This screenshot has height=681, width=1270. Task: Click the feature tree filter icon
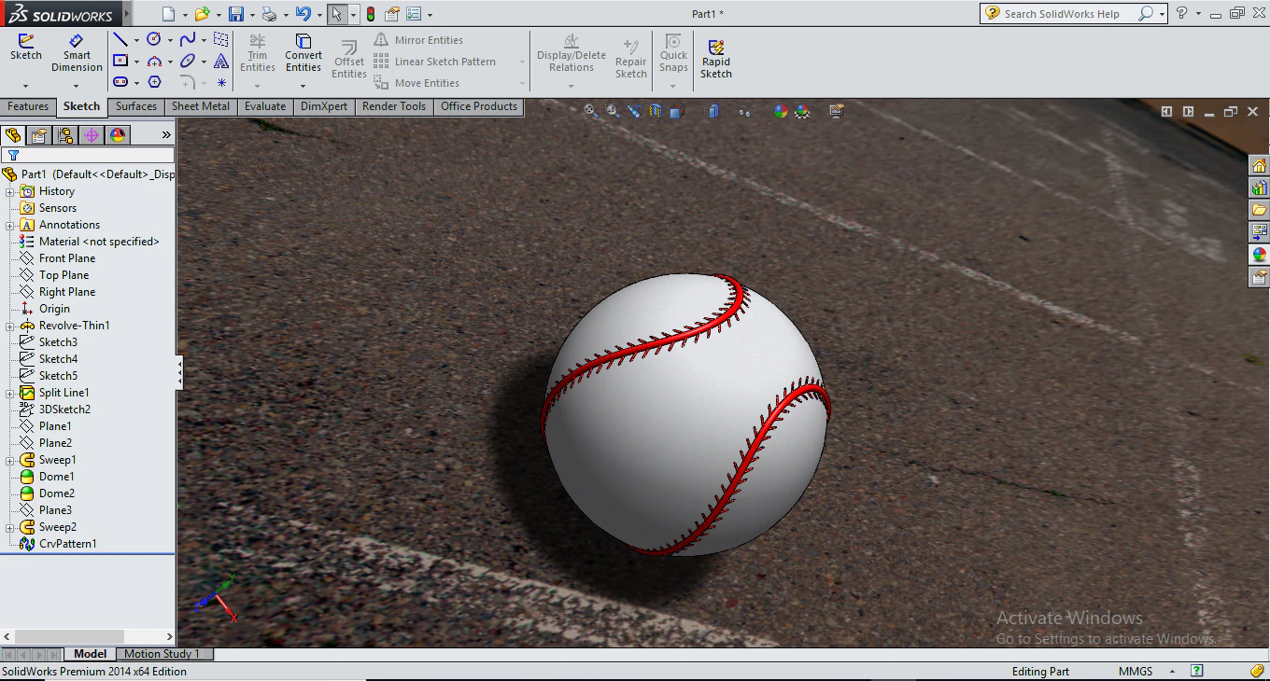13,156
